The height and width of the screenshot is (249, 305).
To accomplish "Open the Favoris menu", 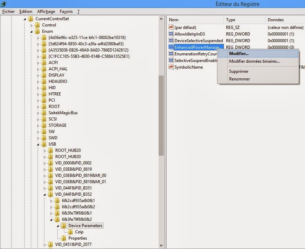I will coord(66,11).
